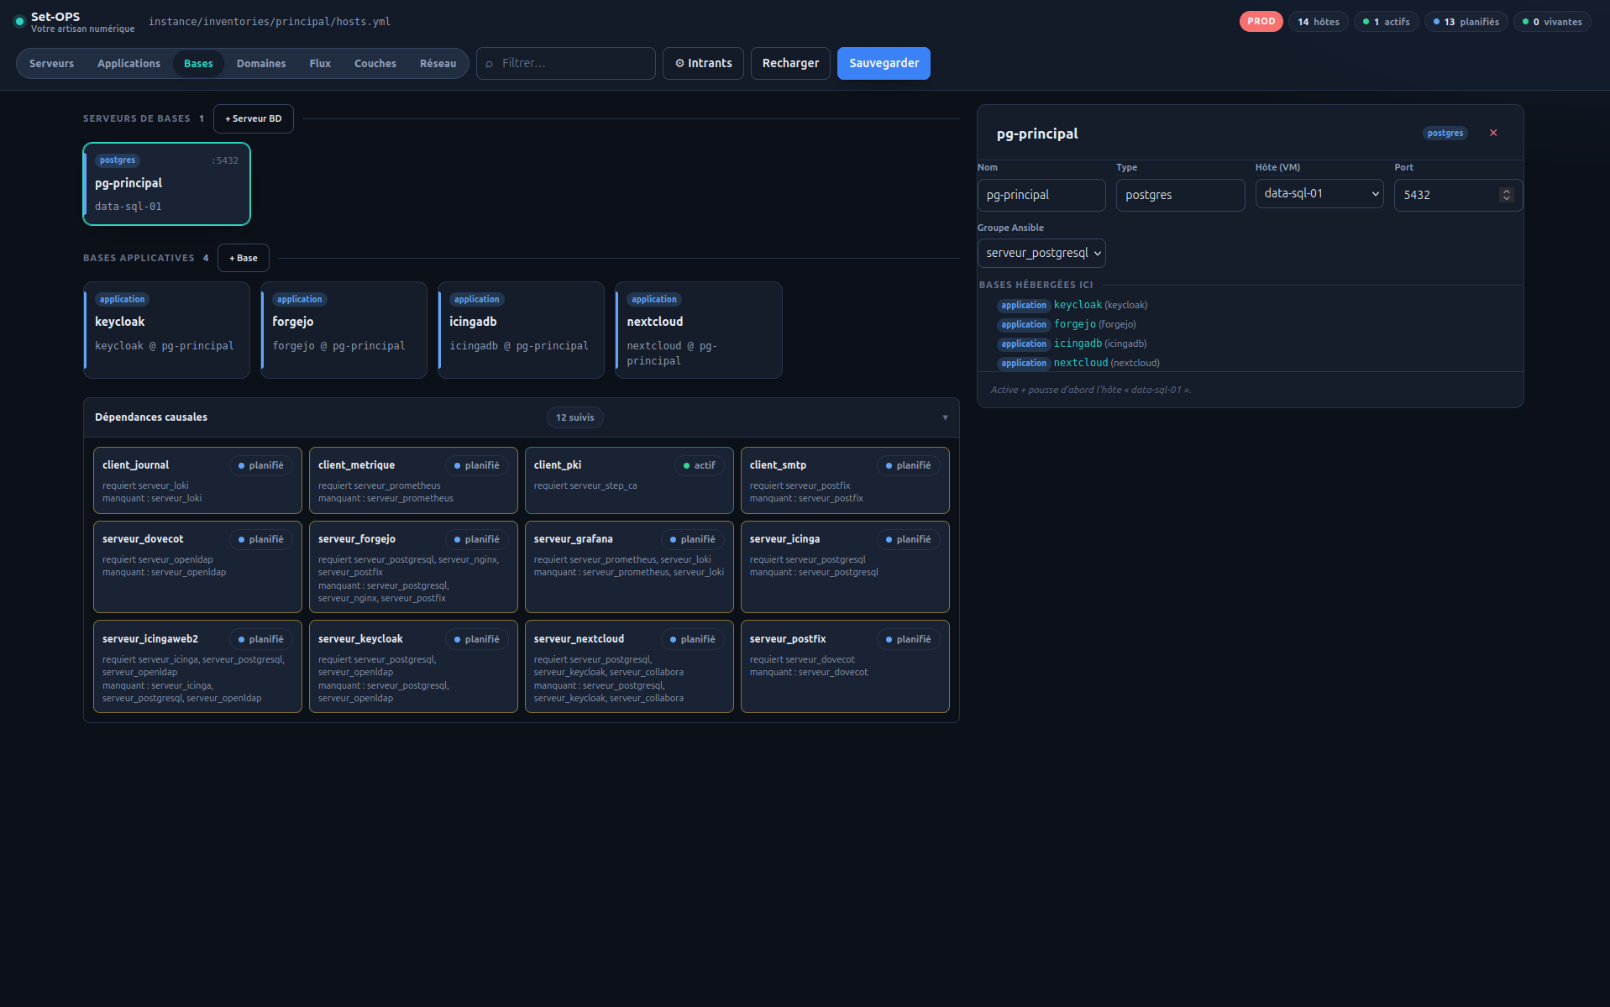Select the Bases tab
This screenshot has width=1610, height=1007.
tap(198, 64)
